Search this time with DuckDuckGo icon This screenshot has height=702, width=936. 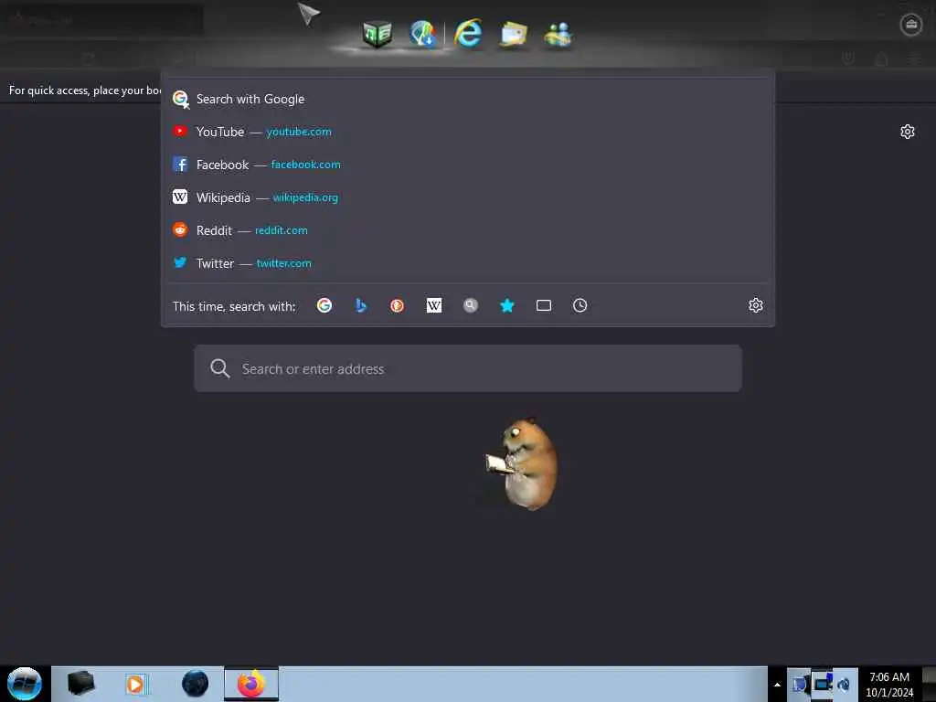397,305
